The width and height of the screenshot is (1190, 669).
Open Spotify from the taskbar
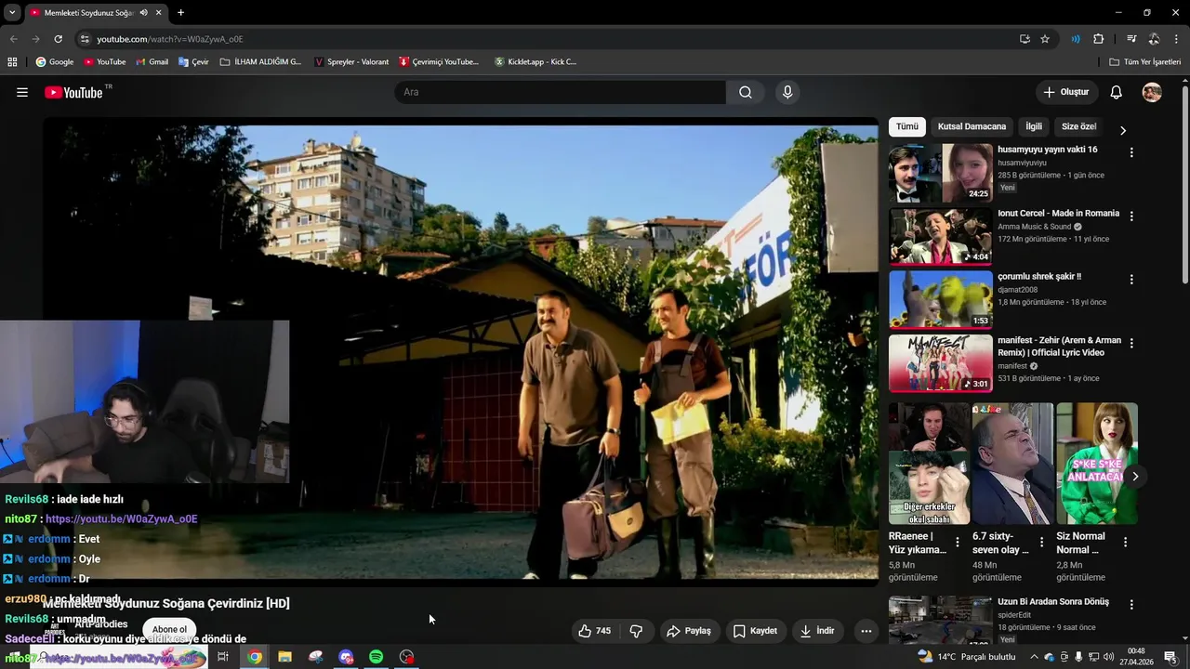click(376, 657)
